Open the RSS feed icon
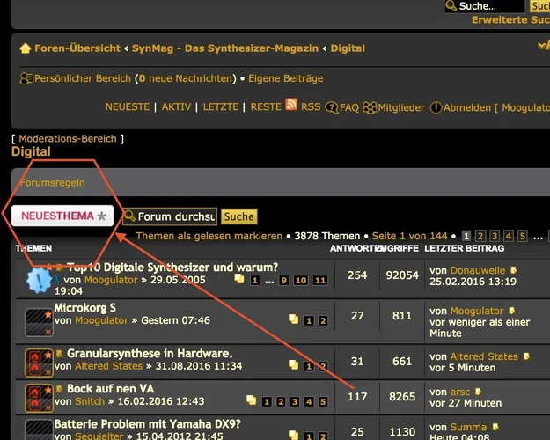This screenshot has width=550, height=440. [291, 104]
